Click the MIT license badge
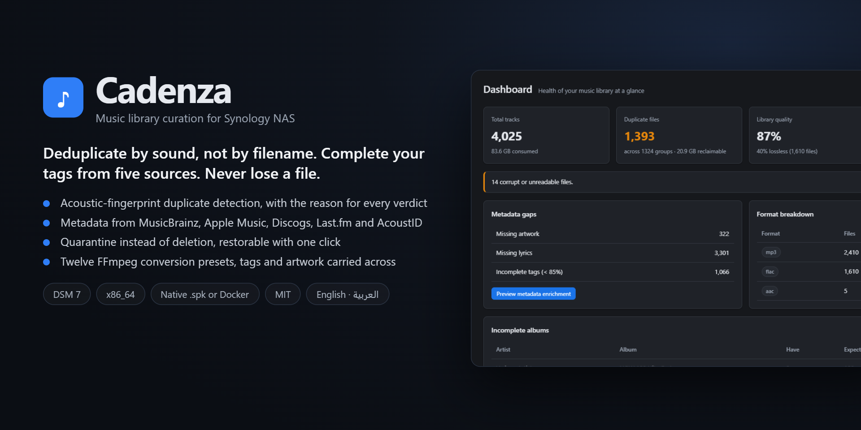This screenshot has width=861, height=430. point(283,294)
